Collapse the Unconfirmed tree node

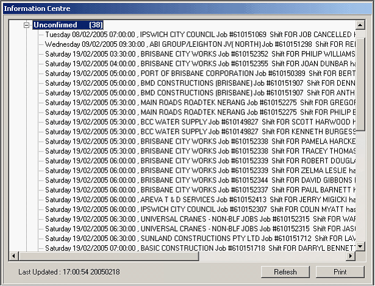(26, 26)
